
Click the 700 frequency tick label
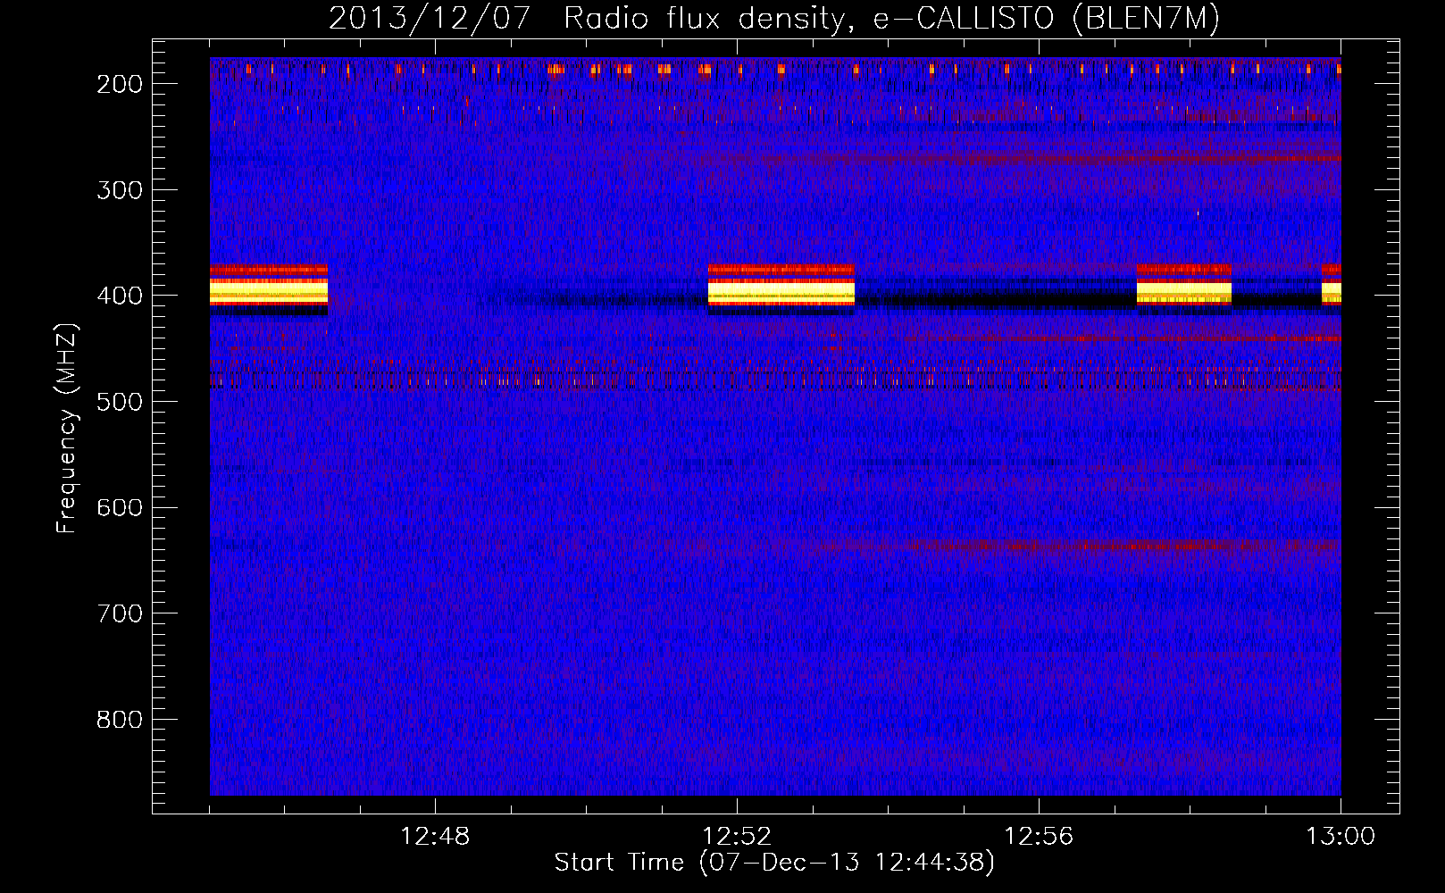click(119, 613)
